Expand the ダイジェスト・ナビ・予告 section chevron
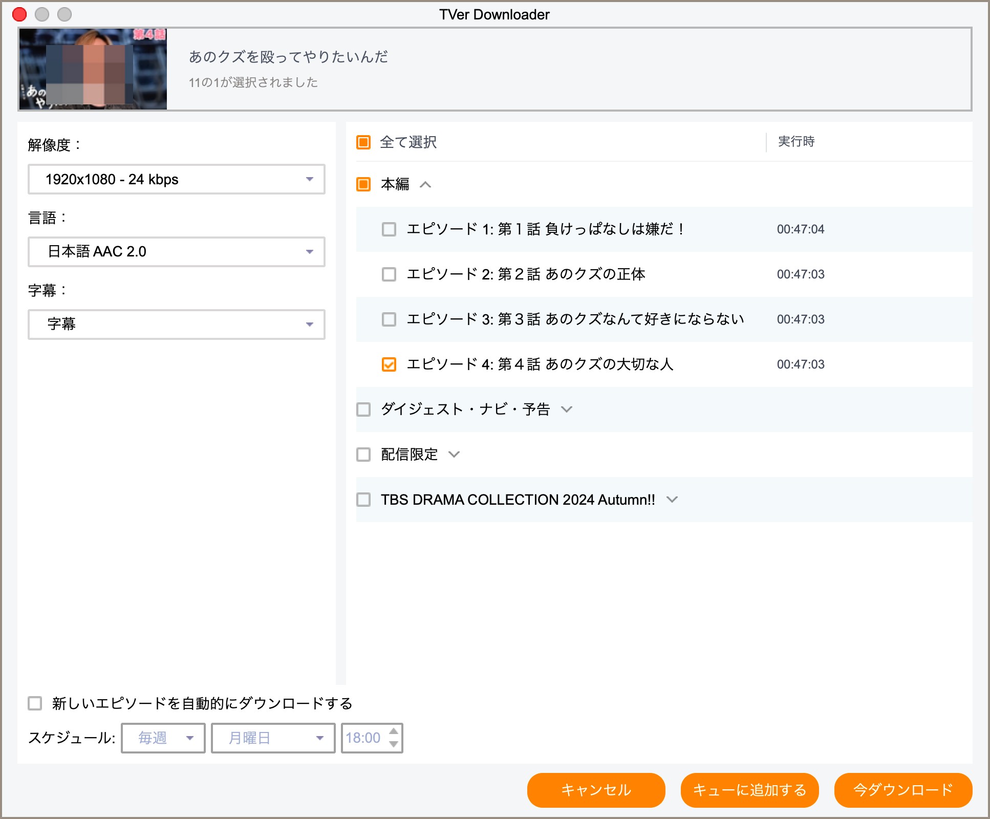The height and width of the screenshot is (819, 990). [566, 409]
